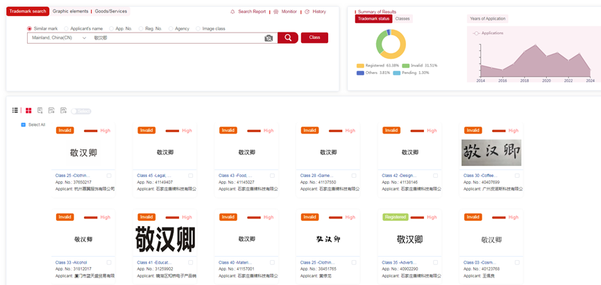Tick checkbox on Class 42 Design card
Viewport: 601px width, 285px height.
coord(436,176)
